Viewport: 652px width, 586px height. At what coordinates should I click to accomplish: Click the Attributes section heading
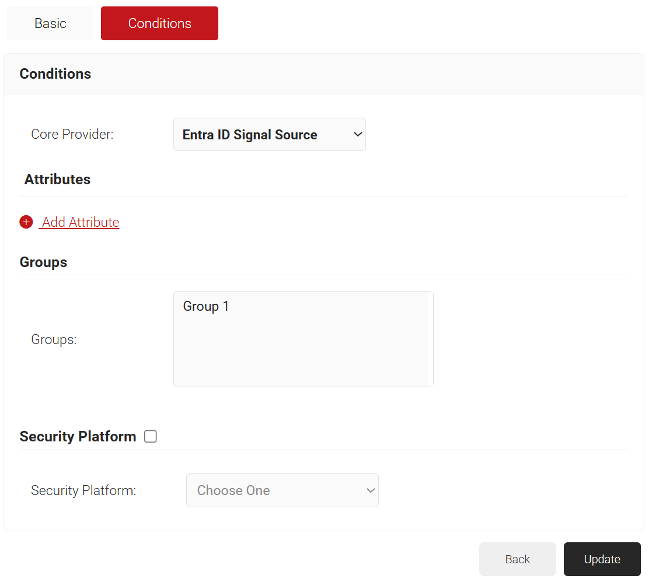57,180
